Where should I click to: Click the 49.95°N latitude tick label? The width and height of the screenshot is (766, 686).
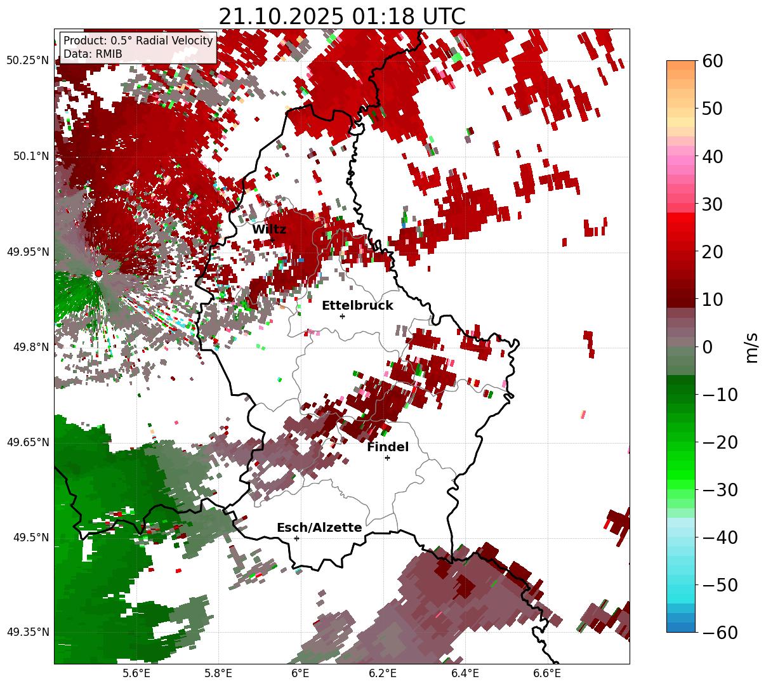pyautogui.click(x=28, y=252)
